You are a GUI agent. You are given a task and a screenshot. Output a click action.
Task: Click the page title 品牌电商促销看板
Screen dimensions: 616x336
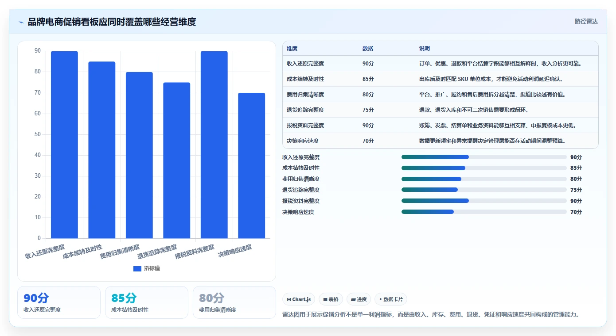(112, 22)
